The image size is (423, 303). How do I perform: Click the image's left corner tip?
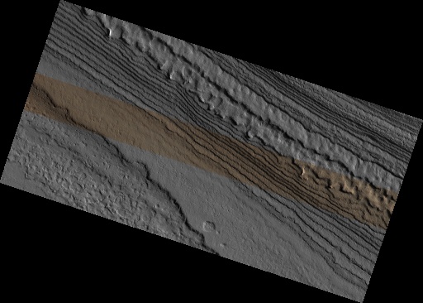[2, 181]
